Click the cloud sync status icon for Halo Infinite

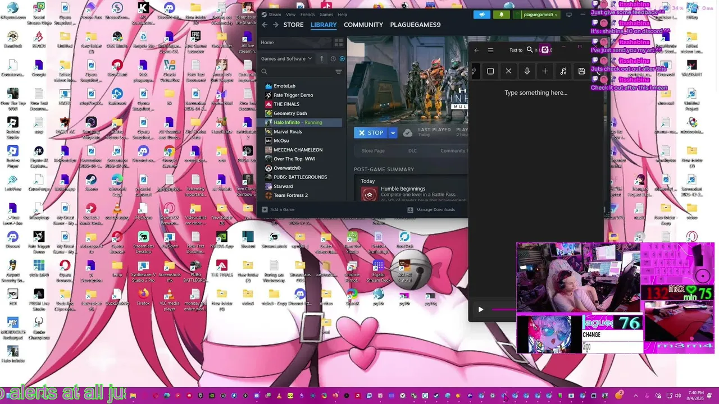point(408,133)
